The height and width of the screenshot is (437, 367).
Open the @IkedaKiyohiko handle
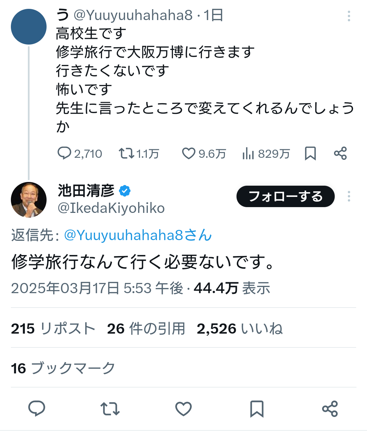(111, 208)
